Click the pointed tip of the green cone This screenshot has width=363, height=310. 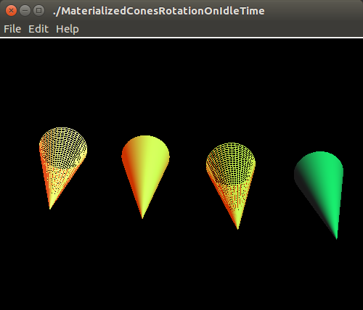pos(336,238)
